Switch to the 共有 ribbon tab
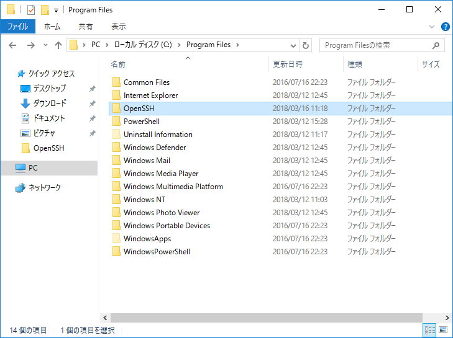The image size is (453, 338). click(x=86, y=27)
